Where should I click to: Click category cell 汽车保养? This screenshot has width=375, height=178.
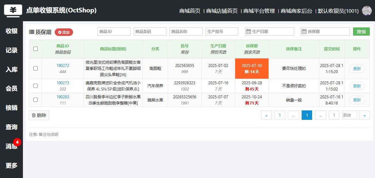(155, 86)
